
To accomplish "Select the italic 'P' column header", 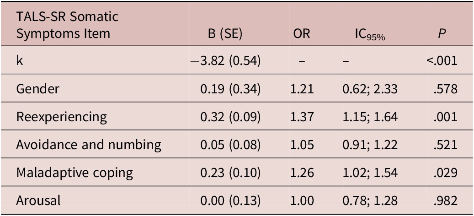I will tap(441, 34).
